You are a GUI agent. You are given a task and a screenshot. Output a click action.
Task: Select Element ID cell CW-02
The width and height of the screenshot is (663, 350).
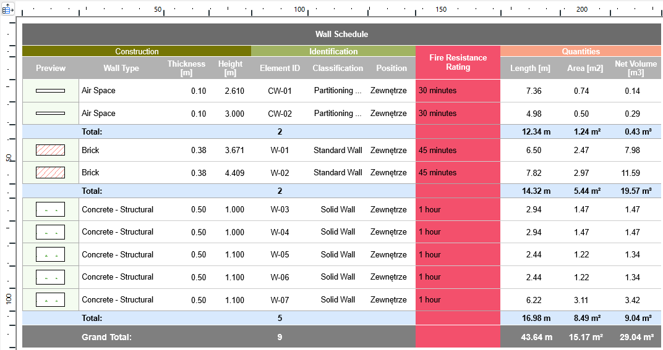280,113
